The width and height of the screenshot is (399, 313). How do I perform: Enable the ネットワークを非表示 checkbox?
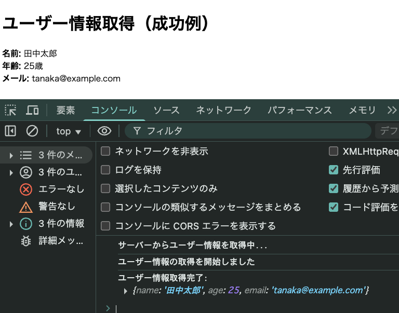tap(105, 152)
